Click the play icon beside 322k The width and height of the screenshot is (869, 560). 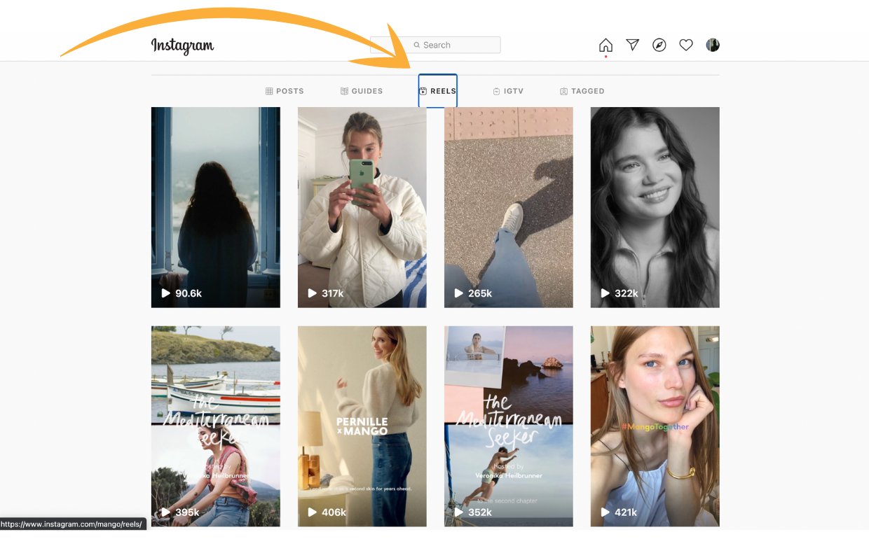click(x=605, y=293)
